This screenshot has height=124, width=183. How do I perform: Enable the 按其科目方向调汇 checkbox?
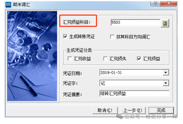112,37
